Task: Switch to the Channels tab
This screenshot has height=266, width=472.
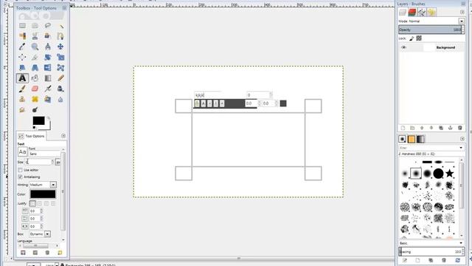Action: (412, 12)
